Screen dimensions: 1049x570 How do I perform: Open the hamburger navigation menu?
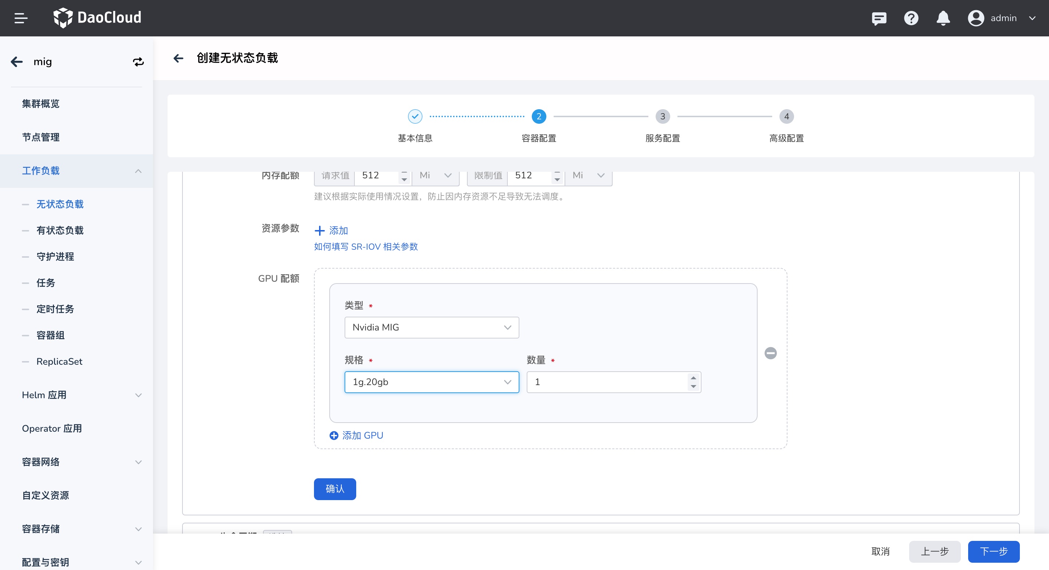click(21, 18)
